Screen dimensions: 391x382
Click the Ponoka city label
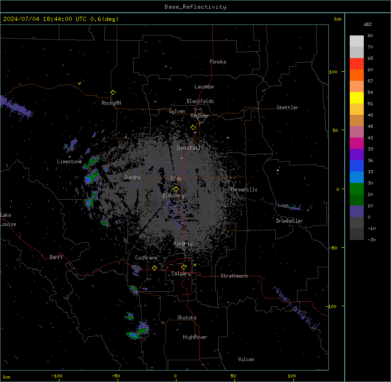[218, 62]
